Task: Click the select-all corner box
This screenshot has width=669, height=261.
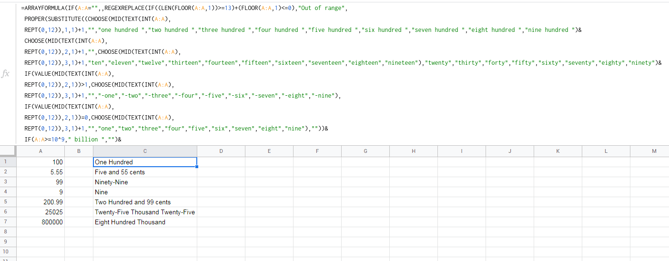Action: click(x=8, y=151)
